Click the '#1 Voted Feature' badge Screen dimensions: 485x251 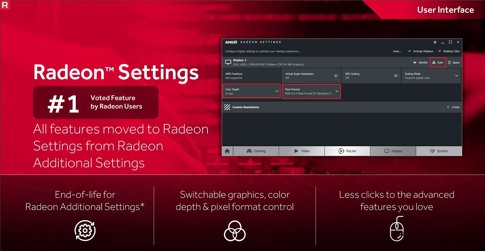[96, 102]
